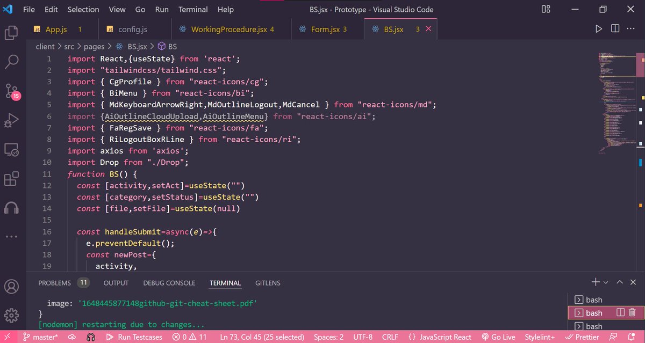Close the terminal panel
645x343 pixels.
pyautogui.click(x=633, y=282)
